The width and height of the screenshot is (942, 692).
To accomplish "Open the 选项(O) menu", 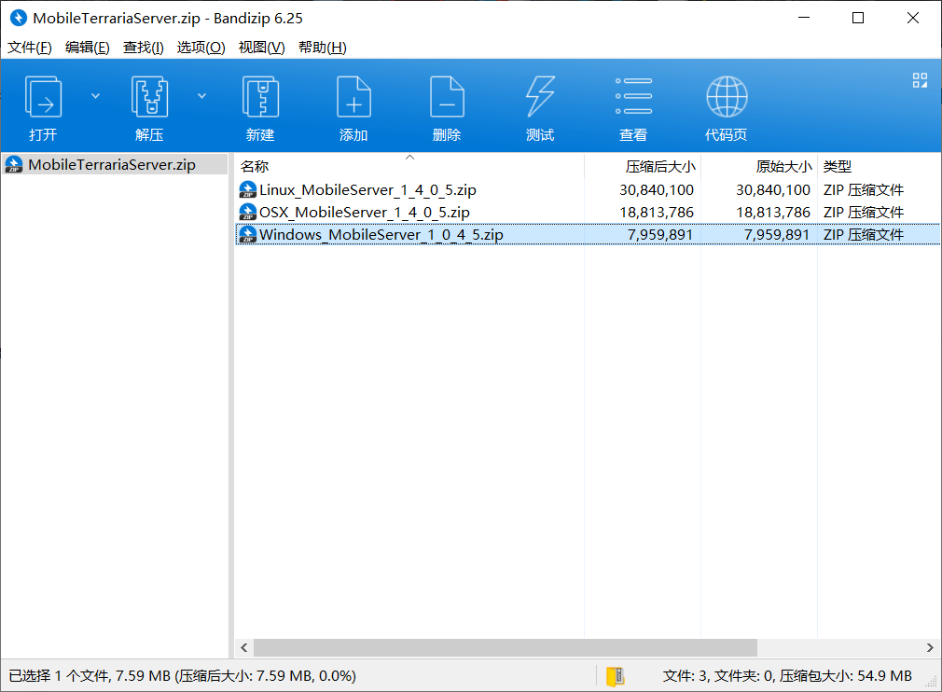I will 201,48.
